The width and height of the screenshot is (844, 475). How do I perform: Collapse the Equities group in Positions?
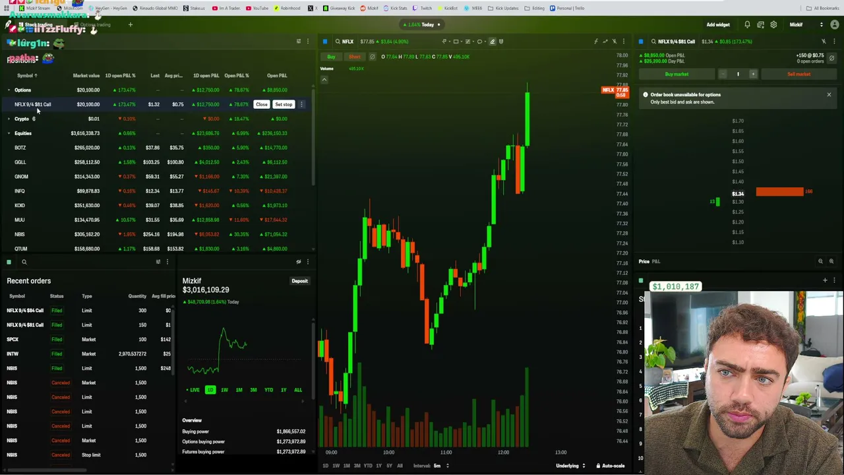pyautogui.click(x=9, y=133)
